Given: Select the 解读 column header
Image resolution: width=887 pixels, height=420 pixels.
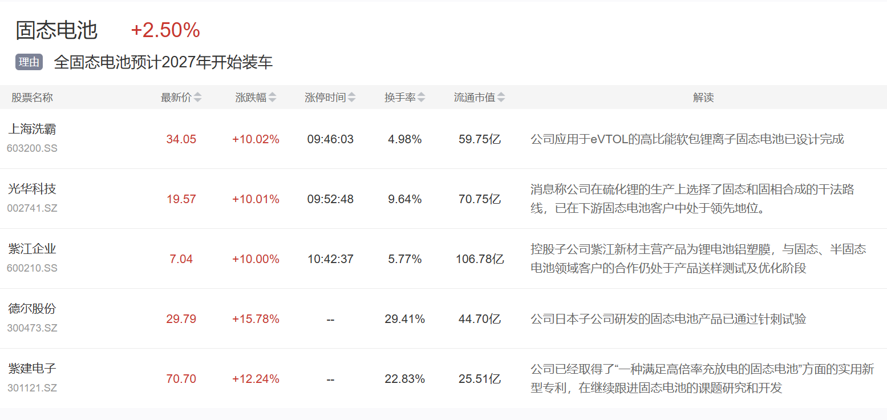Looking at the screenshot, I should (703, 98).
